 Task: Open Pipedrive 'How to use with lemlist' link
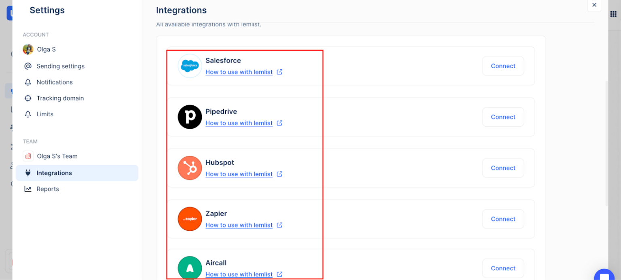[239, 123]
